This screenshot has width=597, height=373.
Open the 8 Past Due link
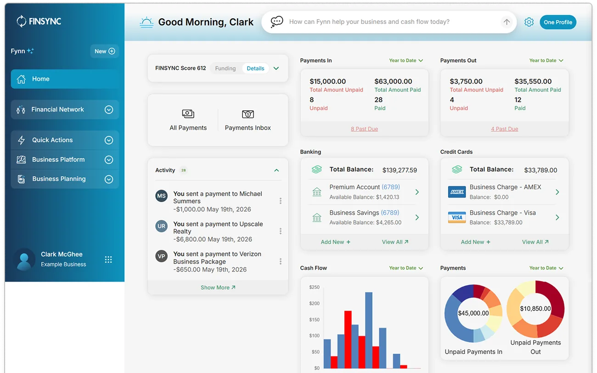(x=364, y=129)
